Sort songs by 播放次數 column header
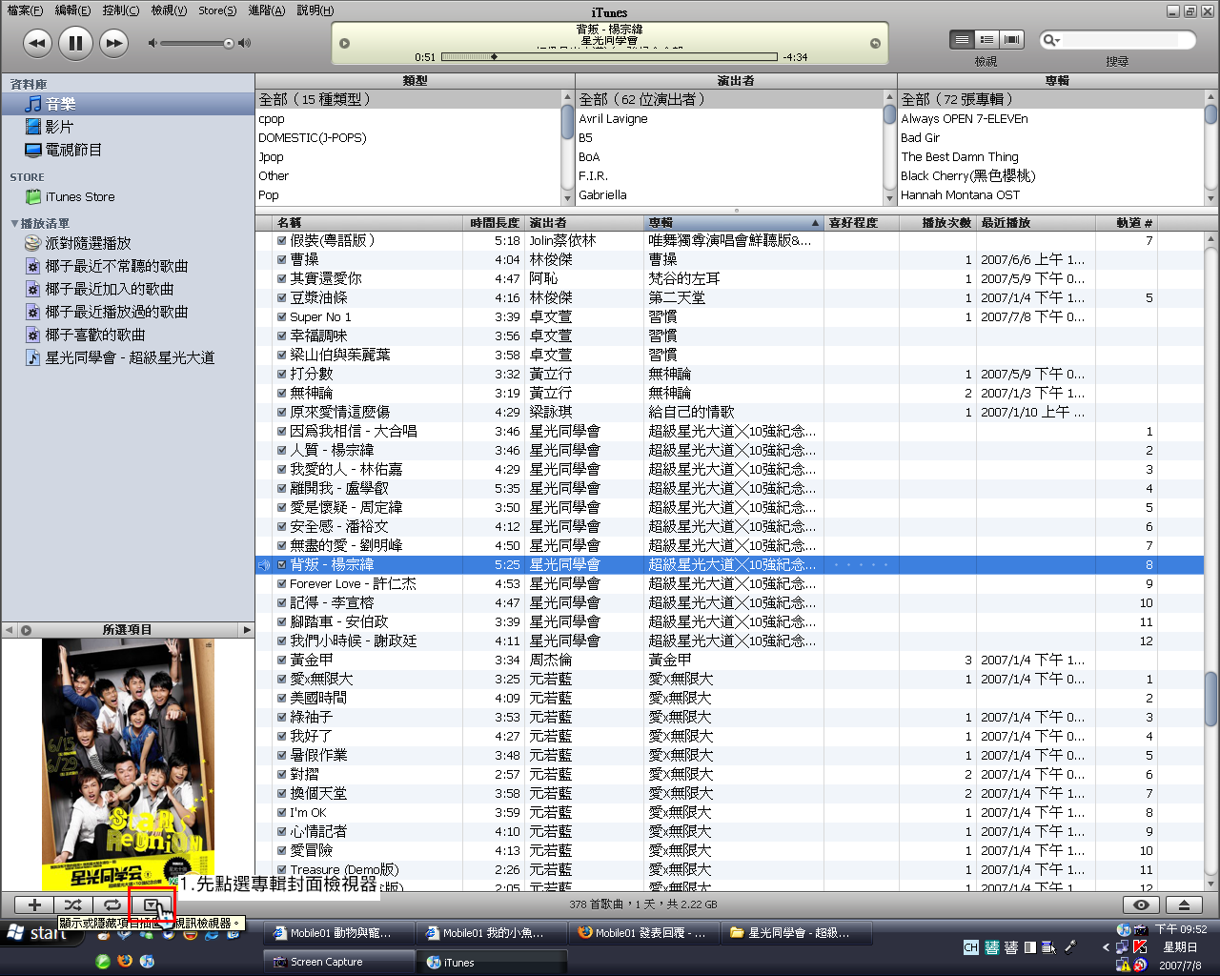1220x976 pixels. pos(938,223)
